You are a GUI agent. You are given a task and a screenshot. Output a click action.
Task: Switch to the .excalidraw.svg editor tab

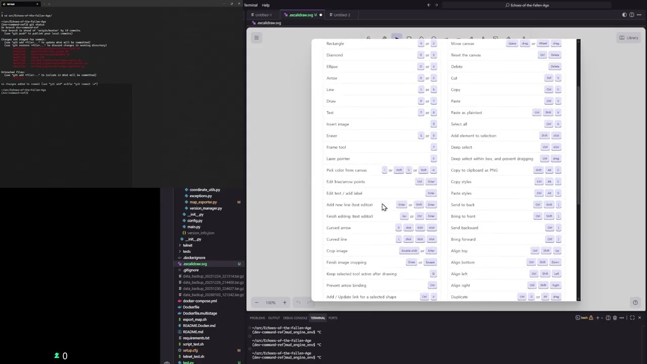[x=301, y=15]
